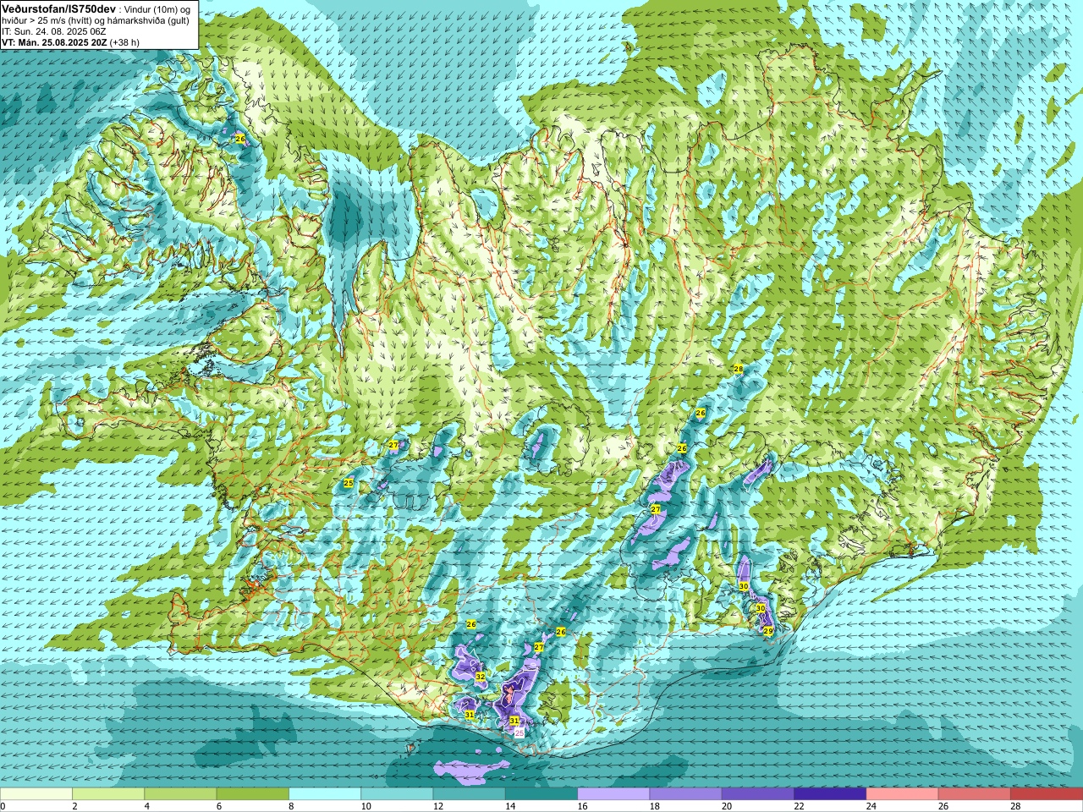The width and height of the screenshot is (1083, 812).
Task: Select the 20–22 m/s violet legend swatch
Action: point(758,794)
